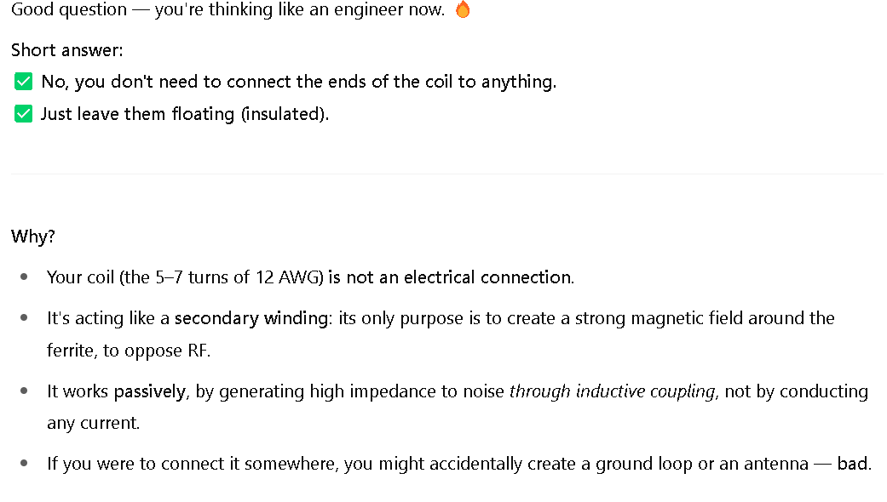
Task: Click the green checkmark beside 'No, you don't need'
Action: (23, 82)
